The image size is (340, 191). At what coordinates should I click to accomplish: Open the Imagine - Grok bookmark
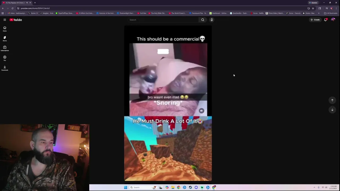coord(47,13)
